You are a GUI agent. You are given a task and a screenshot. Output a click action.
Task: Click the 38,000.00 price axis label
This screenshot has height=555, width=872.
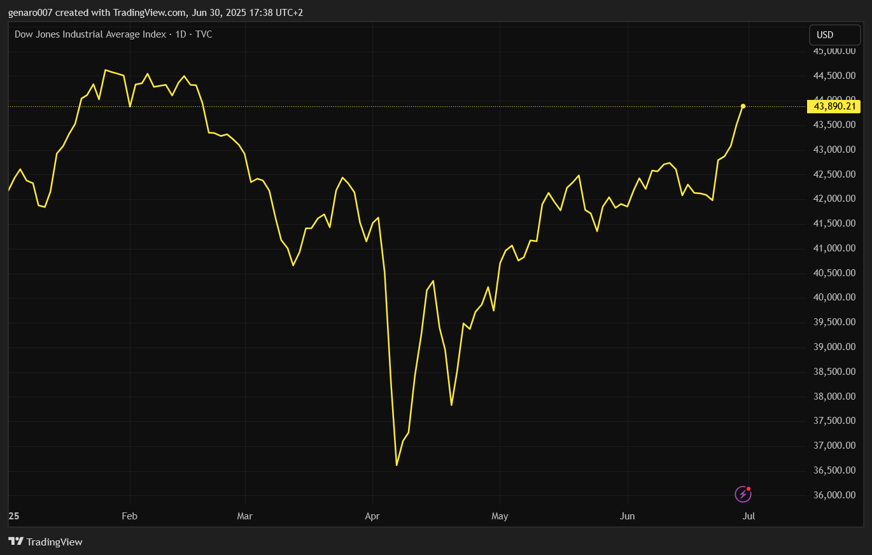click(835, 397)
